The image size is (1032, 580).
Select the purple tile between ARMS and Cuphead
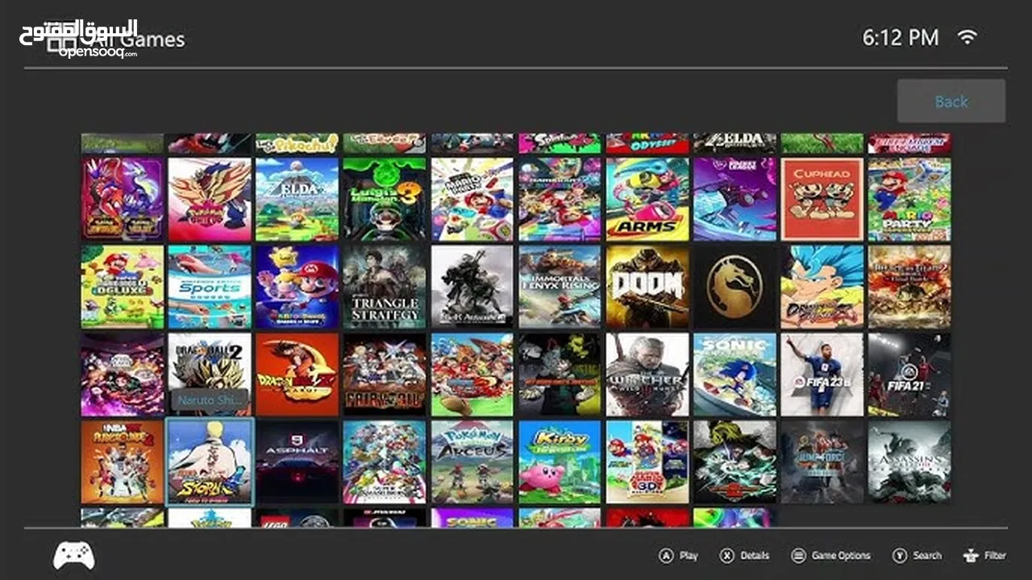734,199
